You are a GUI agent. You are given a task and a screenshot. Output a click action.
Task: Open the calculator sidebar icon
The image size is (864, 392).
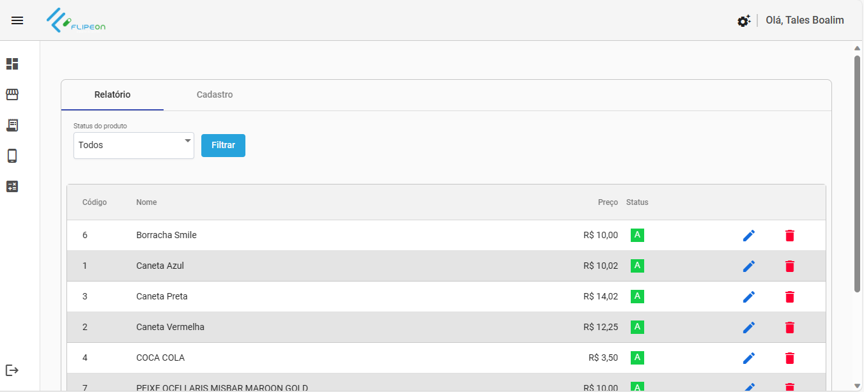pyautogui.click(x=12, y=186)
